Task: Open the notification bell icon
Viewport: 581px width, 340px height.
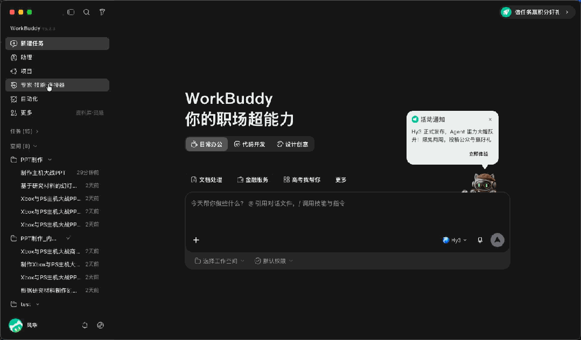Action: (85, 325)
